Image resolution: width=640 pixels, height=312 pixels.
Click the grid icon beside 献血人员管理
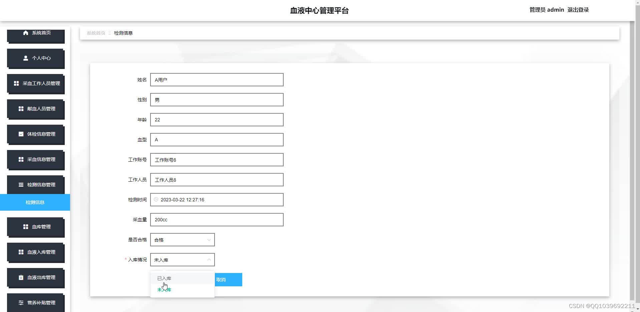(x=21, y=109)
